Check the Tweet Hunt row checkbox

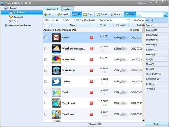46,103
